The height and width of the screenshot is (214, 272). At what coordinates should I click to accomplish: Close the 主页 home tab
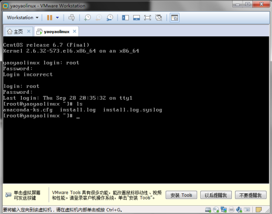click(29, 31)
